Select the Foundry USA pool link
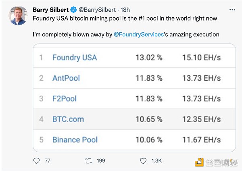242x171 pixels. click(x=75, y=58)
